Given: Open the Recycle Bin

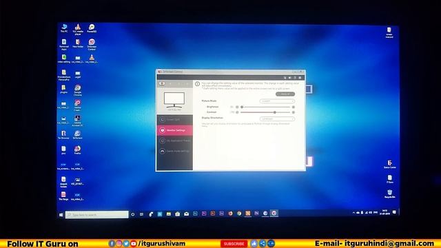Looking at the screenshot, I should [389, 194].
